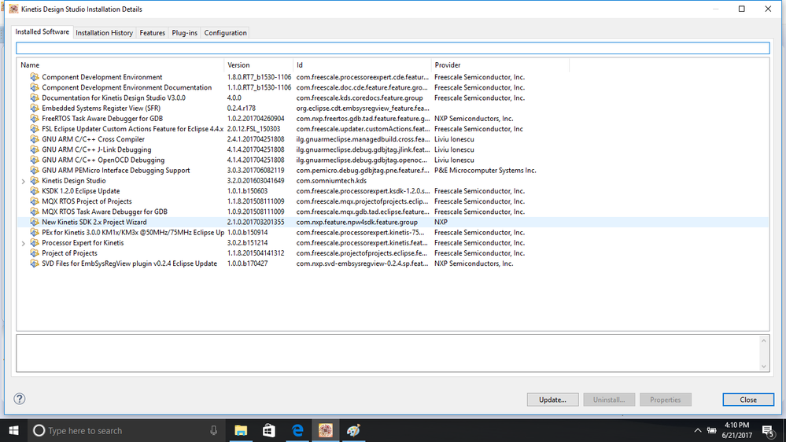Open the Configuration tab

click(225, 32)
